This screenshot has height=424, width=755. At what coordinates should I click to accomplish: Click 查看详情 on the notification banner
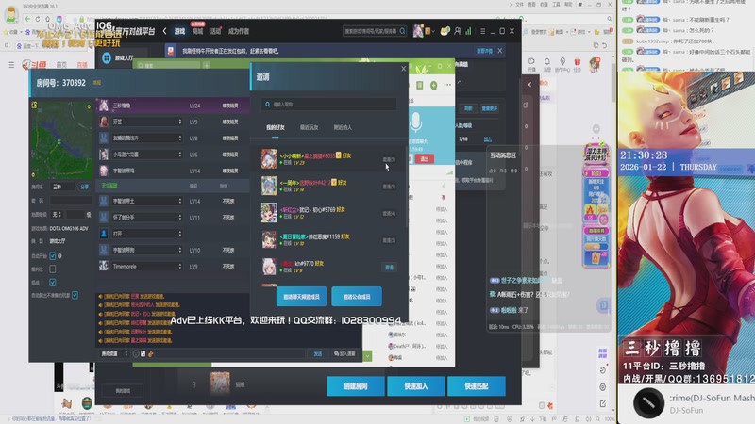pyautogui.click(x=484, y=51)
